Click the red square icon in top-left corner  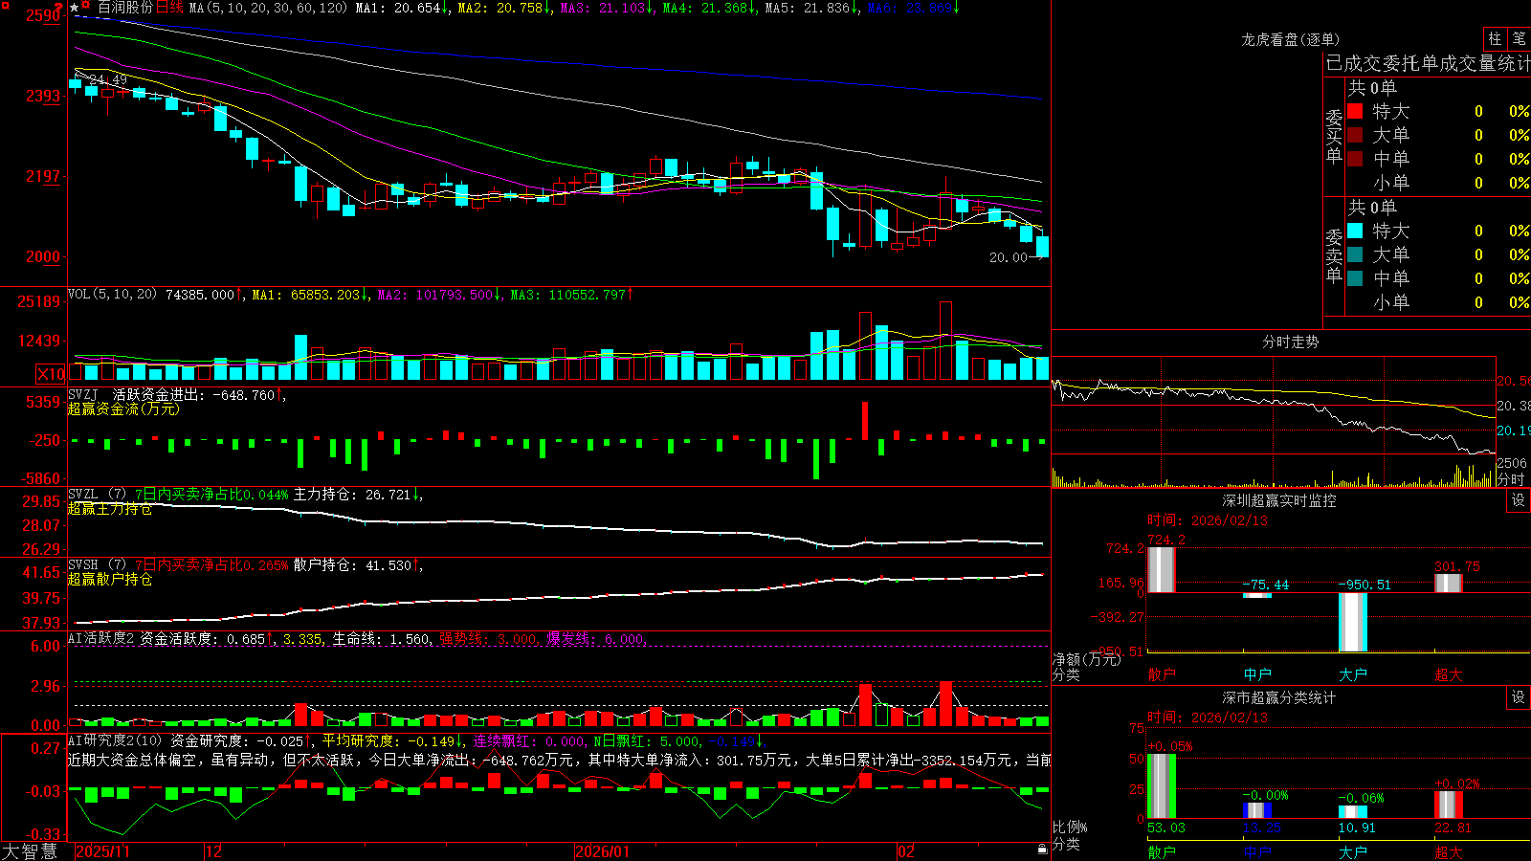5,5
